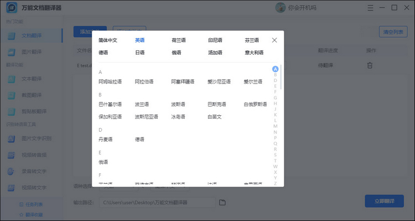Click the 清空列表 button
Viewport: 415px width, 221px height.
coord(393,32)
